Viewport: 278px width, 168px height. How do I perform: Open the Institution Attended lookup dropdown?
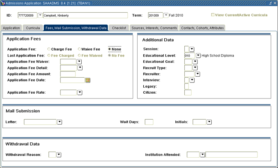pos(203,155)
